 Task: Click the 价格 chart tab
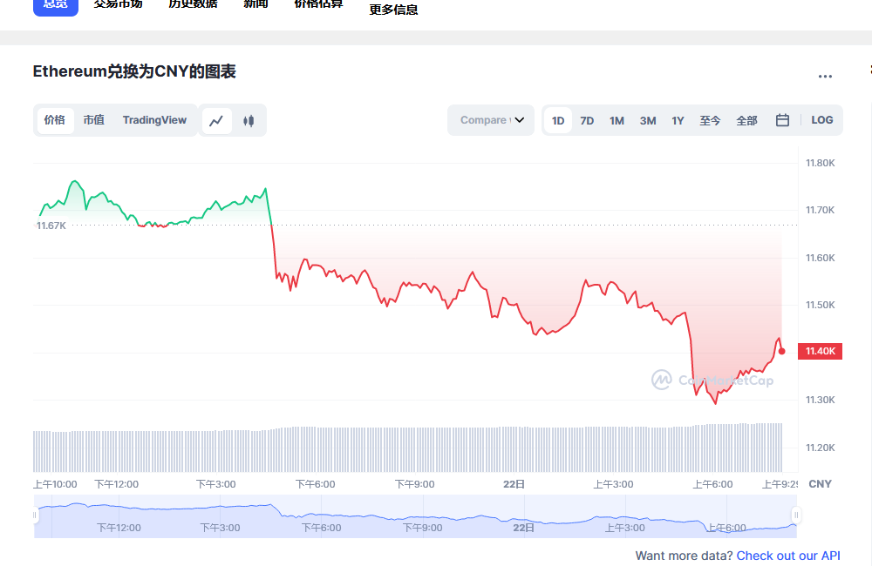55,120
